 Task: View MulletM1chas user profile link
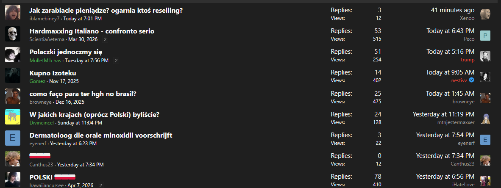point(45,61)
